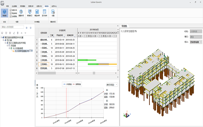The width and height of the screenshot is (203, 127).
Task: Collapse the 四川省 tree node
Action: click(x=4, y=40)
